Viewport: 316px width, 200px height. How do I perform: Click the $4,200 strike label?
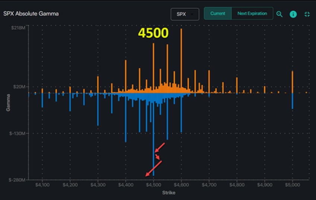tap(70, 185)
